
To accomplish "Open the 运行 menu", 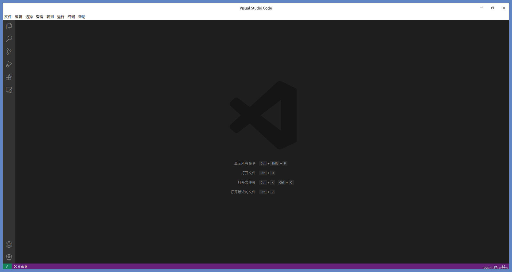I will click(x=61, y=17).
